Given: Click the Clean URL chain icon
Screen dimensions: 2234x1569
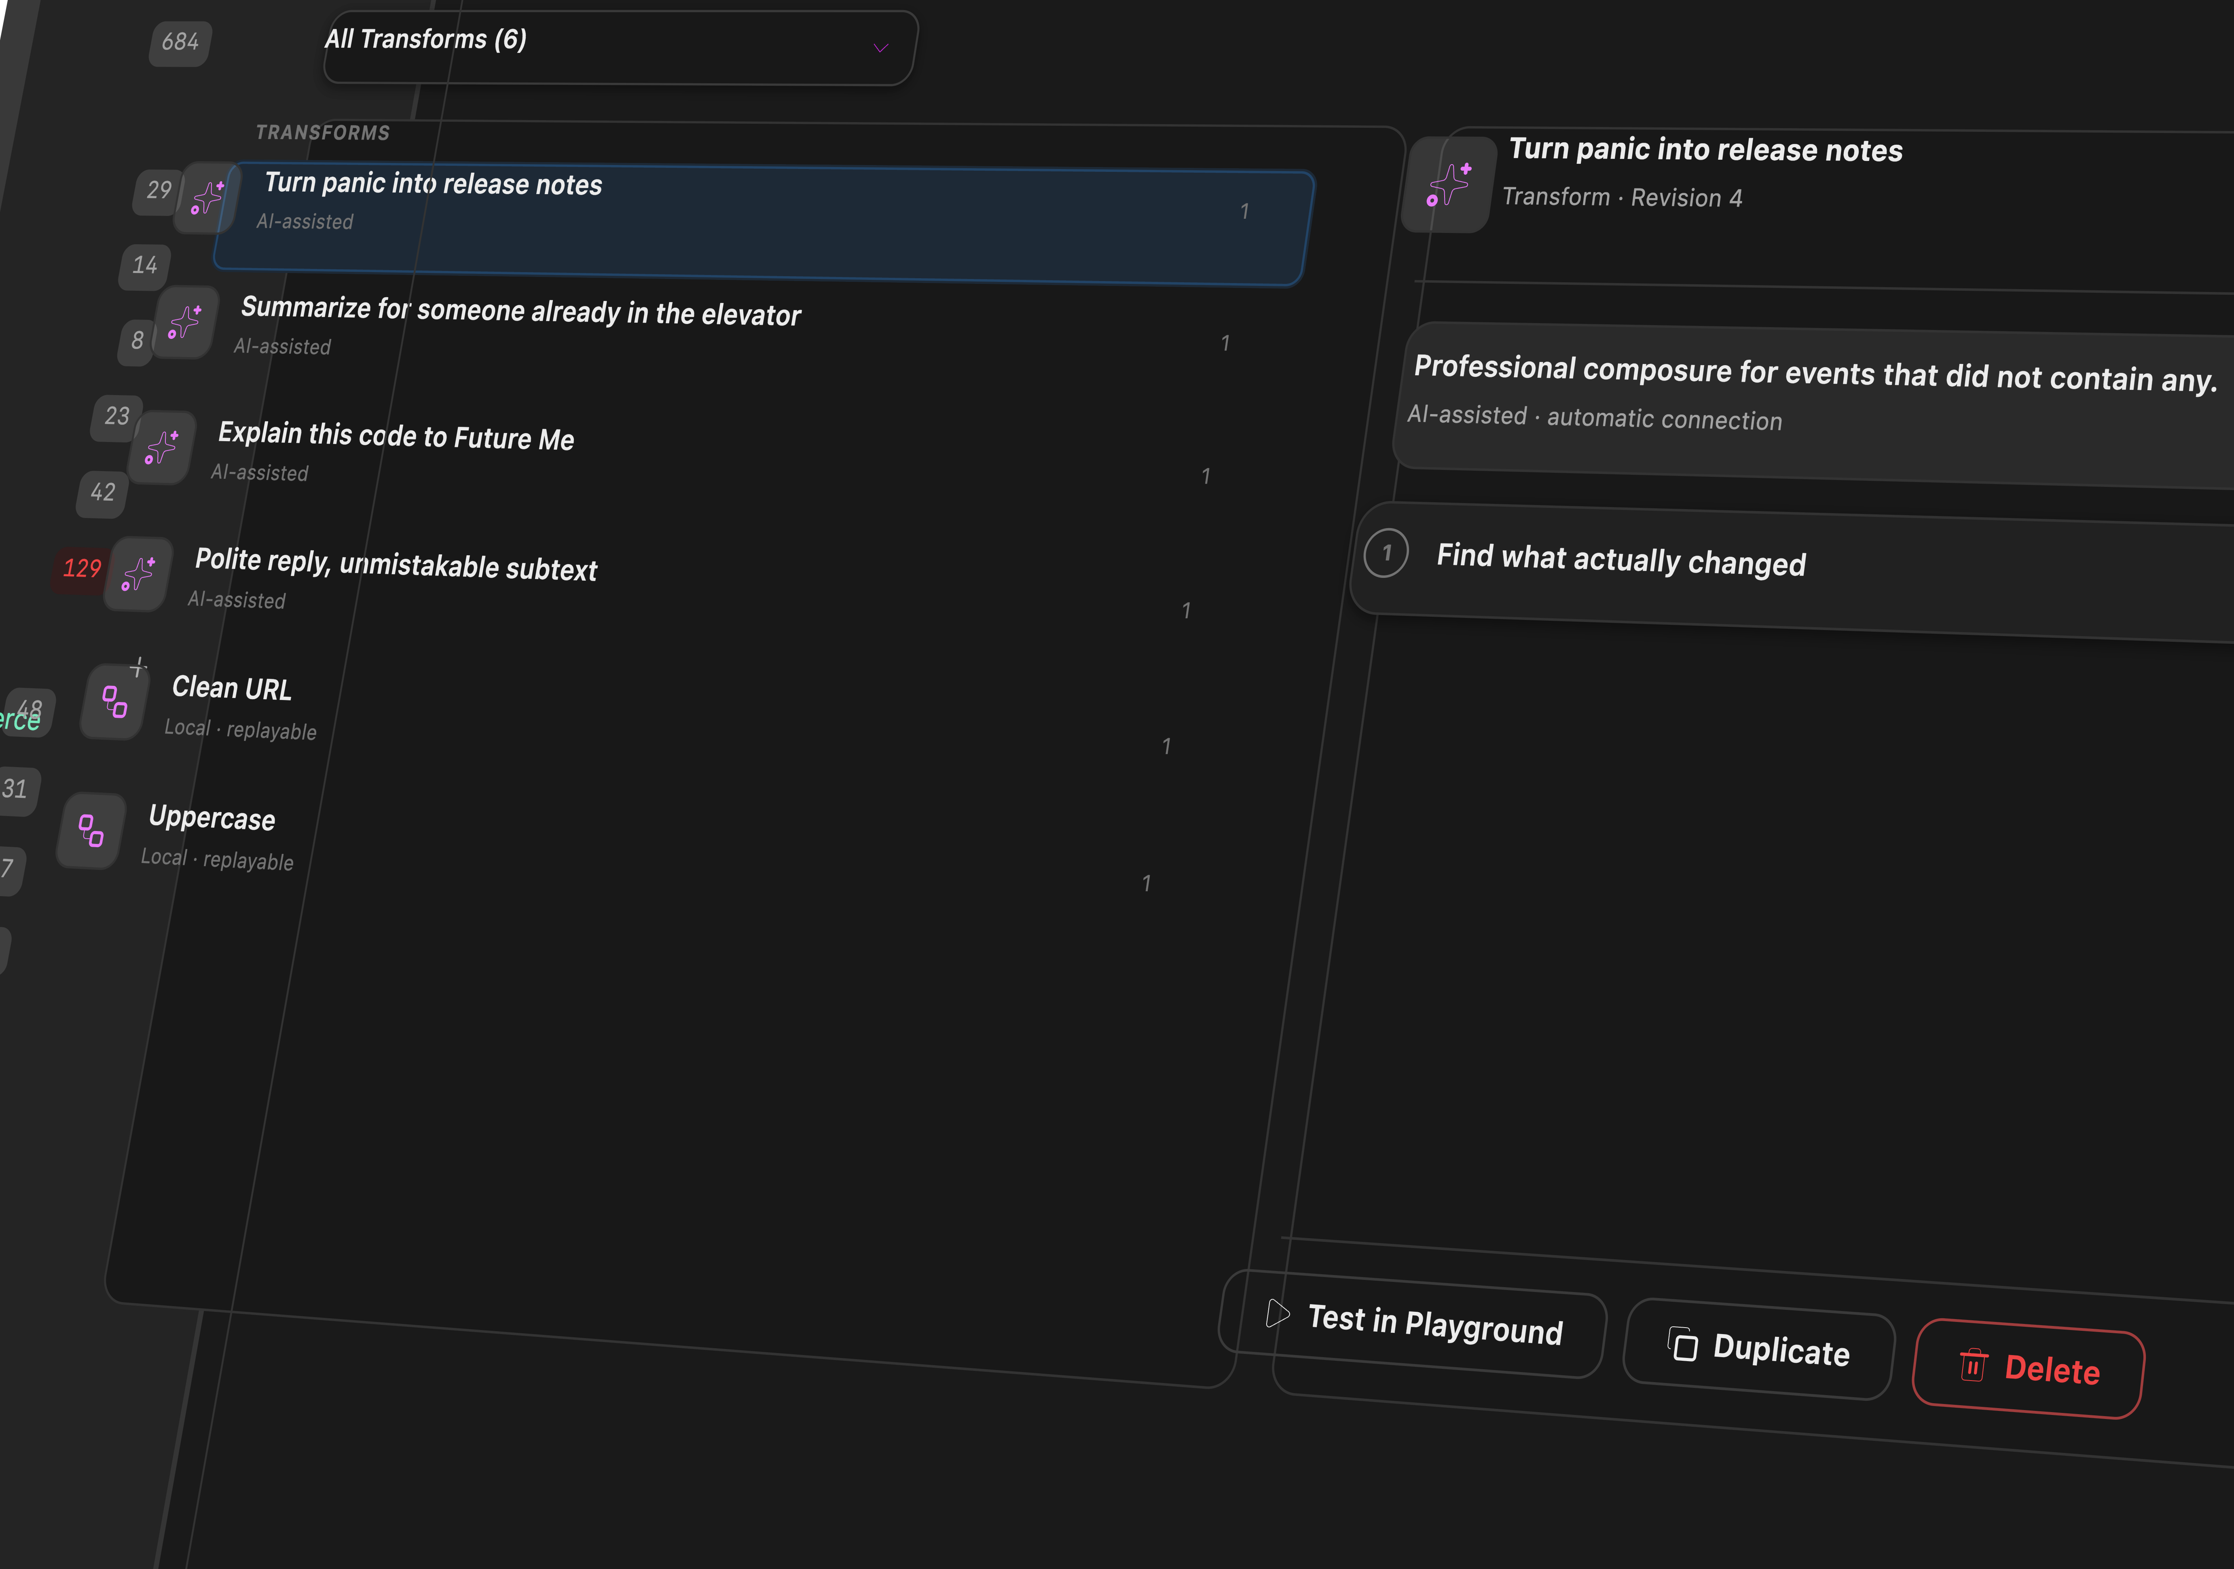Looking at the screenshot, I should [x=115, y=701].
